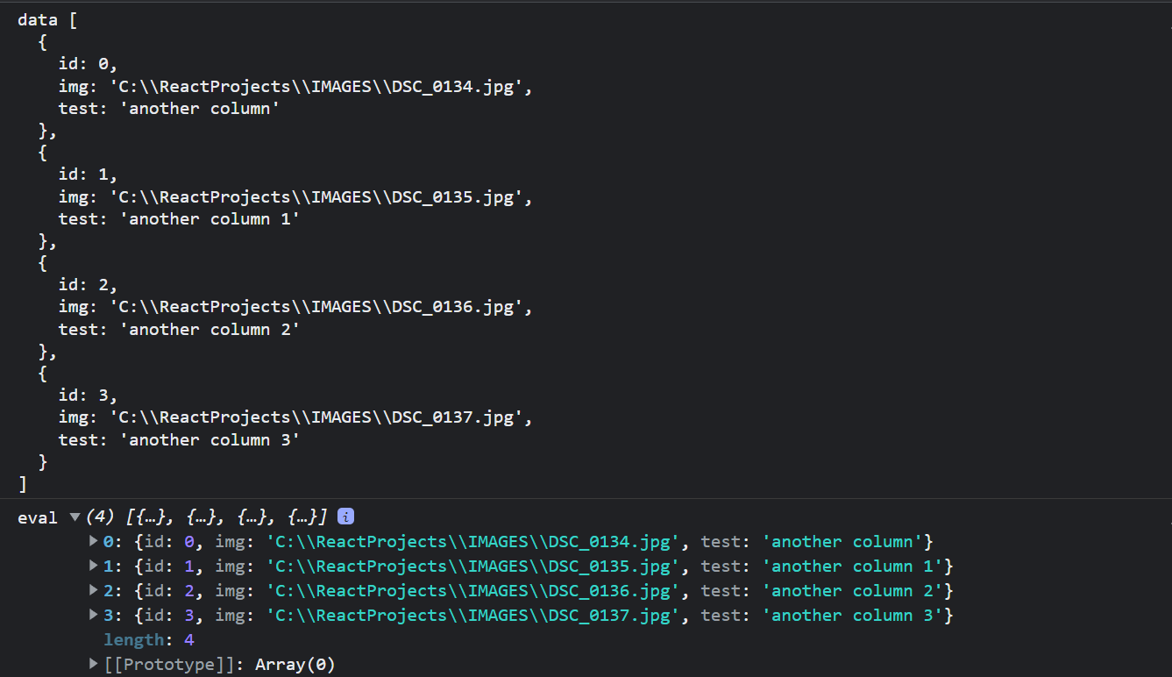Expand array item 0 with DSC_0134.jpg
Screen dimensions: 1172x677
pos(94,541)
